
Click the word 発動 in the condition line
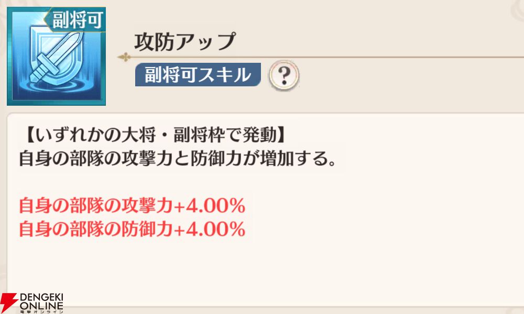tap(256, 134)
